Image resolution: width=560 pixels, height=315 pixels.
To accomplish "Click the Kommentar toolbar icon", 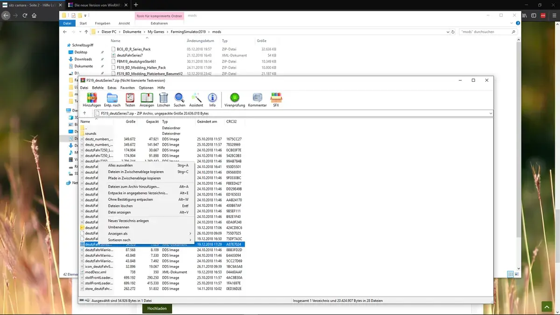I will click(x=257, y=98).
